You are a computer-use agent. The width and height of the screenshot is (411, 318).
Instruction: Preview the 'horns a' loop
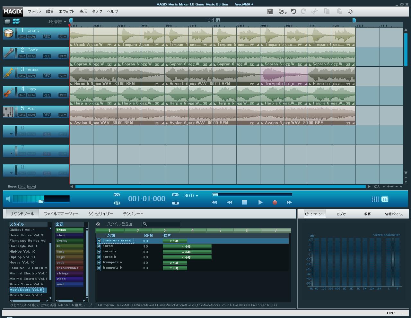(99, 252)
